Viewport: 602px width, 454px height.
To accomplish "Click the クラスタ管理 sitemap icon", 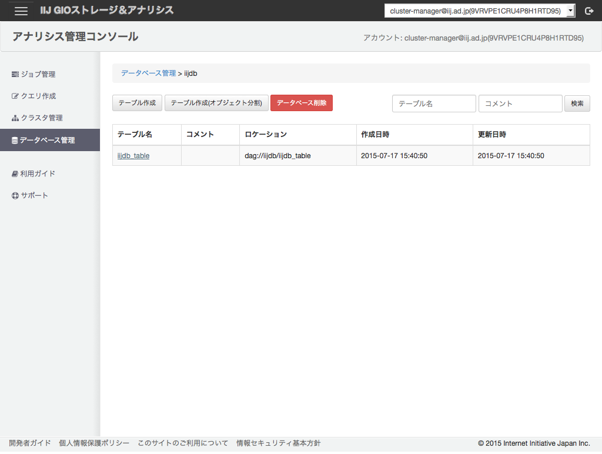I will (x=15, y=118).
